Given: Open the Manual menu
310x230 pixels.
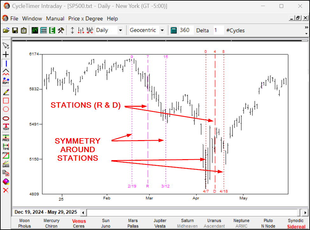Looking at the screenshot, I should [x=55, y=18].
